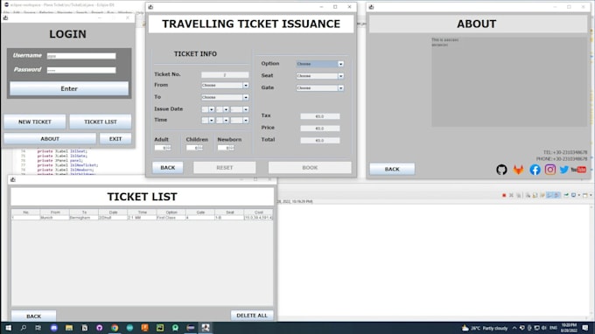Open GitHub Desktop taskbar icon
The width and height of the screenshot is (595, 334).
[100, 328]
